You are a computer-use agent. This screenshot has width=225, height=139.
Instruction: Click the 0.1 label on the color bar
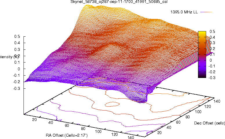point(212,54)
